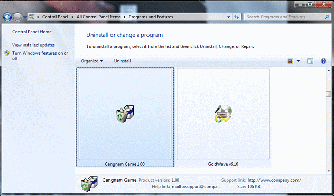The height and width of the screenshot is (196, 334).
Task: Open Control Panel Home link
Action: [32, 32]
